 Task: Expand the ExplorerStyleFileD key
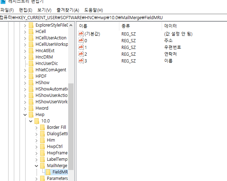[25, 26]
